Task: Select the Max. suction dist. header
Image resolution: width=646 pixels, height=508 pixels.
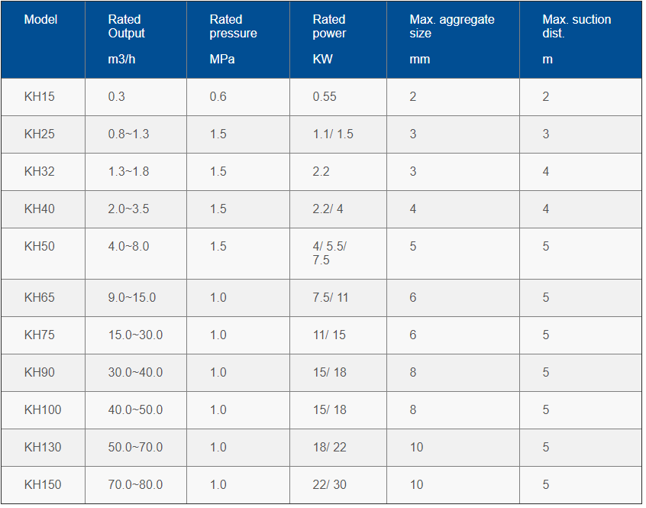Action: [581, 40]
